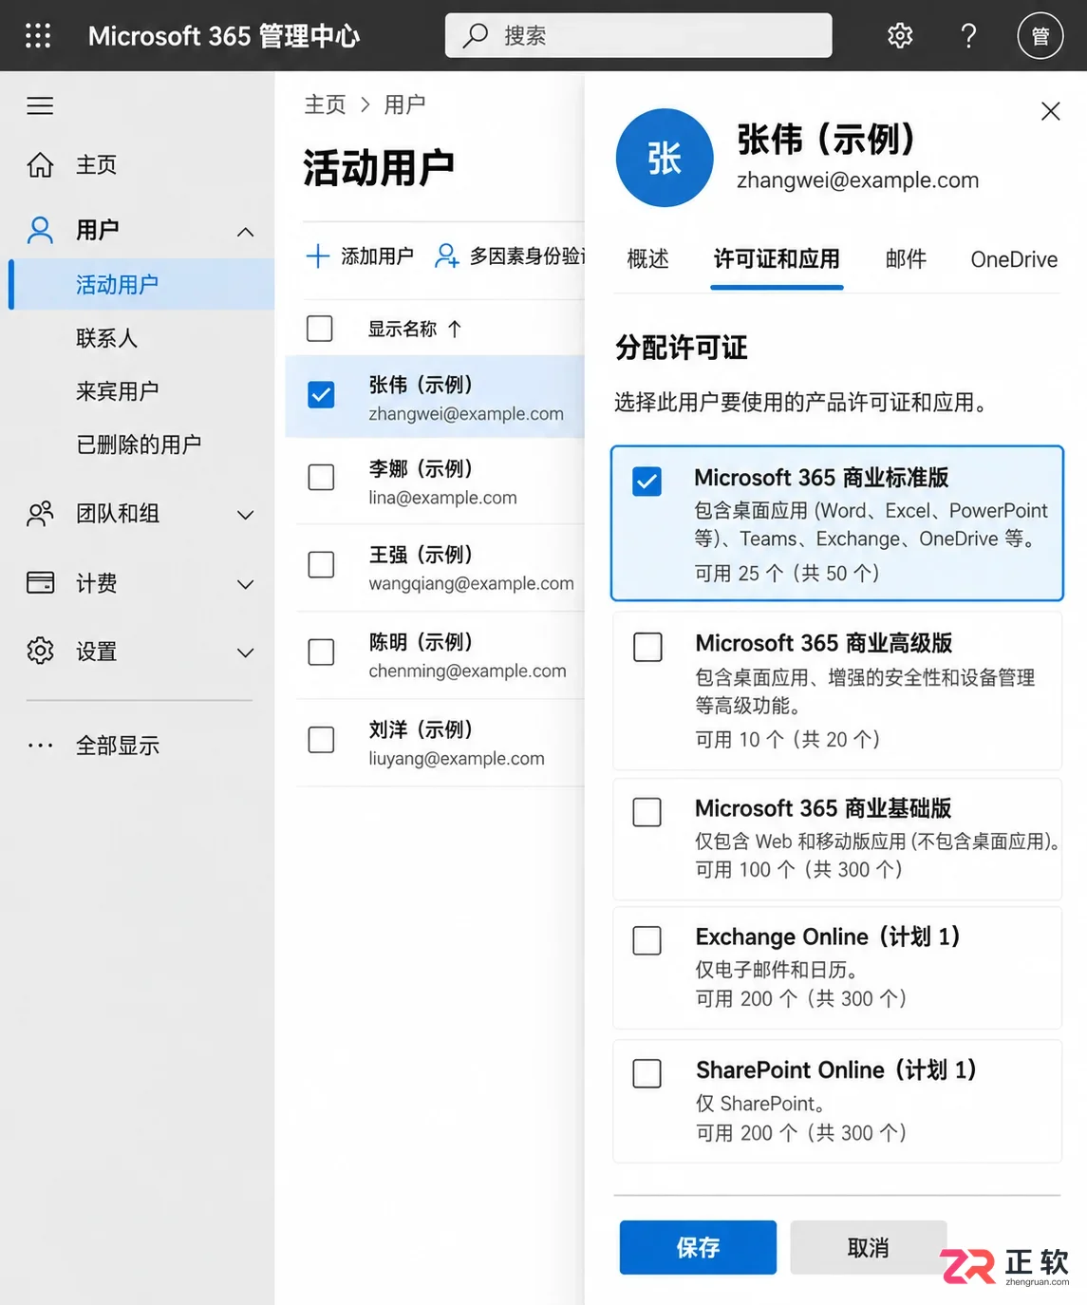1087x1305 pixels.
Task: Uncheck Microsoft 365 商业标准版 license
Action: [647, 482]
